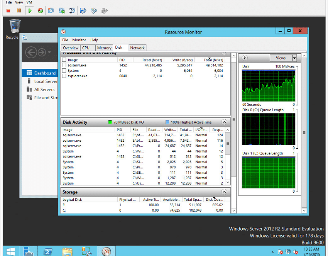
Task: Collapse the Disk Activity section
Action: pyautogui.click(x=224, y=122)
